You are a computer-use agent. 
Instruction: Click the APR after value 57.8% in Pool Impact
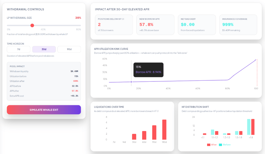(75, 91)
